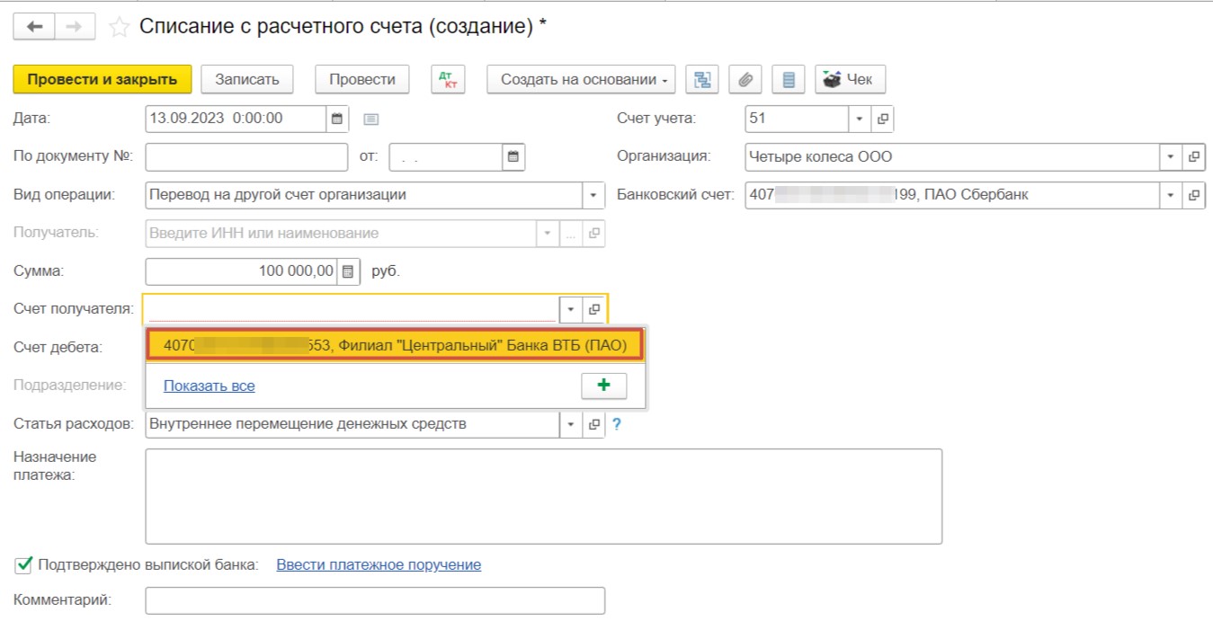Open Организация record via open icon
The image size is (1213, 639).
1194,156
